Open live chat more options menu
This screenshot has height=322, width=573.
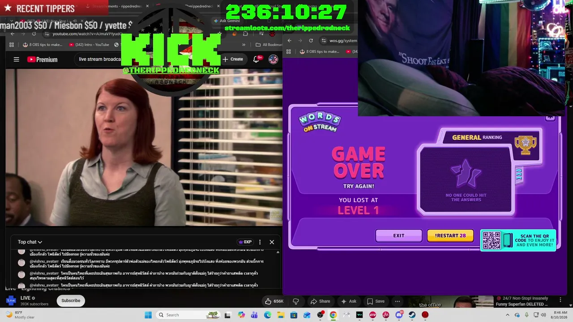point(260,242)
